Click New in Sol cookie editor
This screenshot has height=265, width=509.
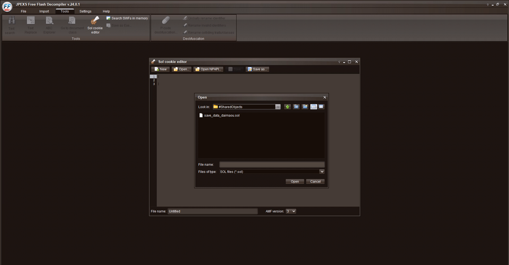click(160, 69)
